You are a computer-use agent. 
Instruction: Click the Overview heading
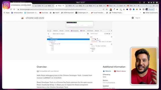42,67
